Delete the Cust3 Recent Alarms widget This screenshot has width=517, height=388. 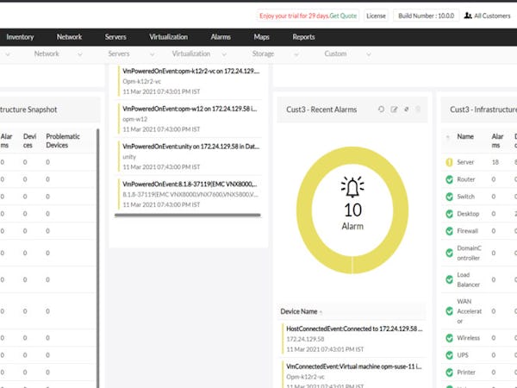[x=418, y=110]
